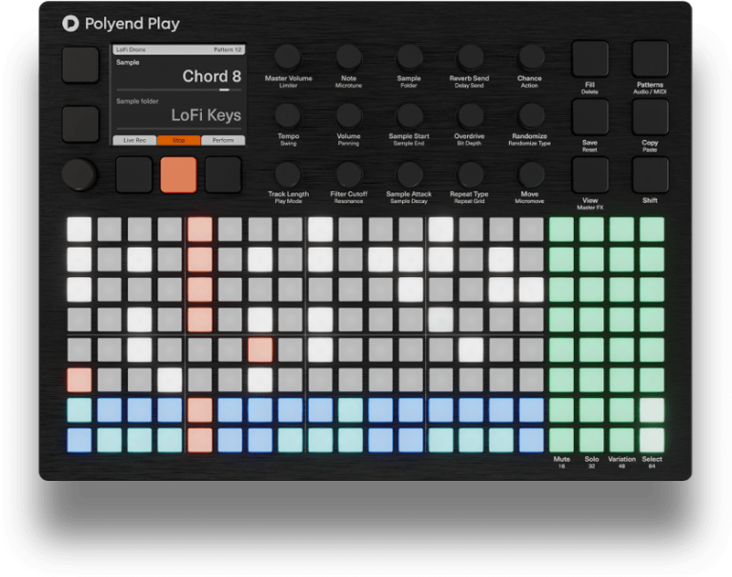
Task: Click the Pattern 12 label on screen
Action: tap(228, 50)
